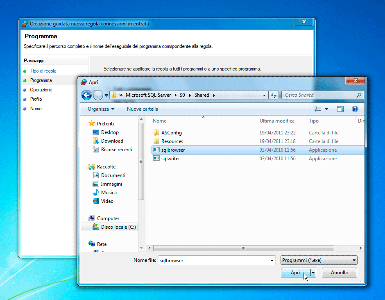Click the Forward arrow in the Apri dialog
The height and width of the screenshot is (300, 385).
tap(98, 95)
